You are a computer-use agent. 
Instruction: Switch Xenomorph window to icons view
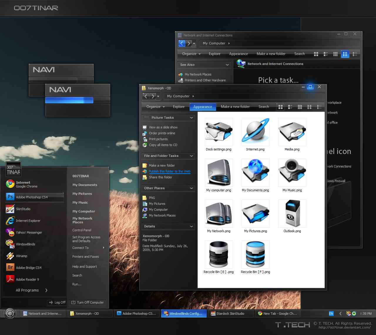300,107
